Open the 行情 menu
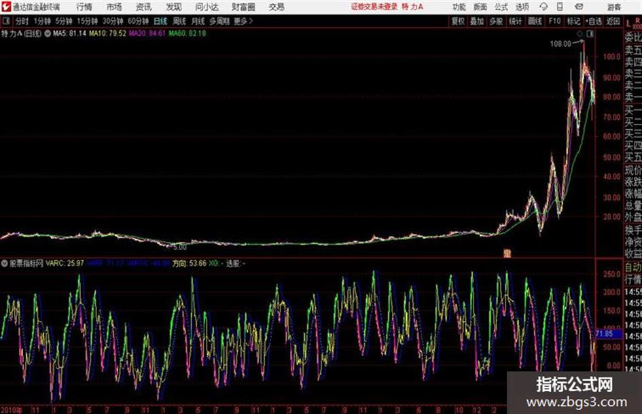Image resolution: width=642 pixels, height=414 pixels. pyautogui.click(x=84, y=7)
